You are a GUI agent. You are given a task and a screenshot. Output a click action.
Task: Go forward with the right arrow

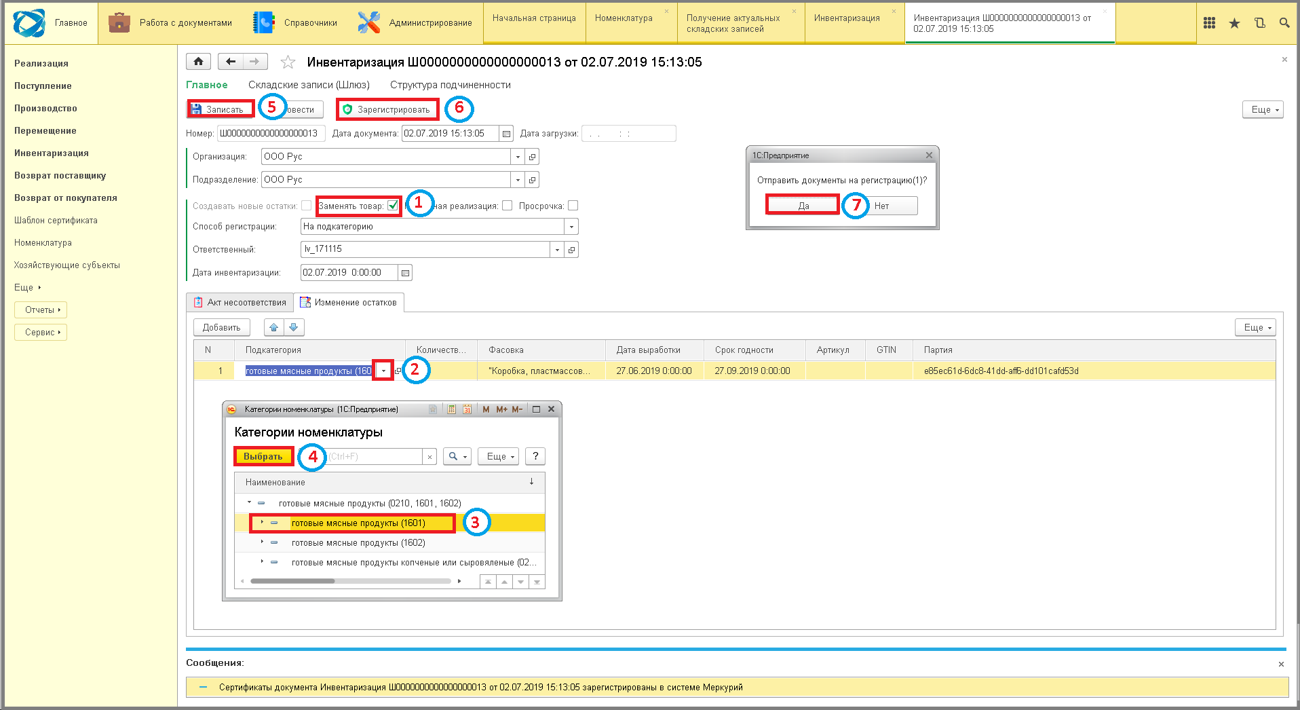(255, 62)
